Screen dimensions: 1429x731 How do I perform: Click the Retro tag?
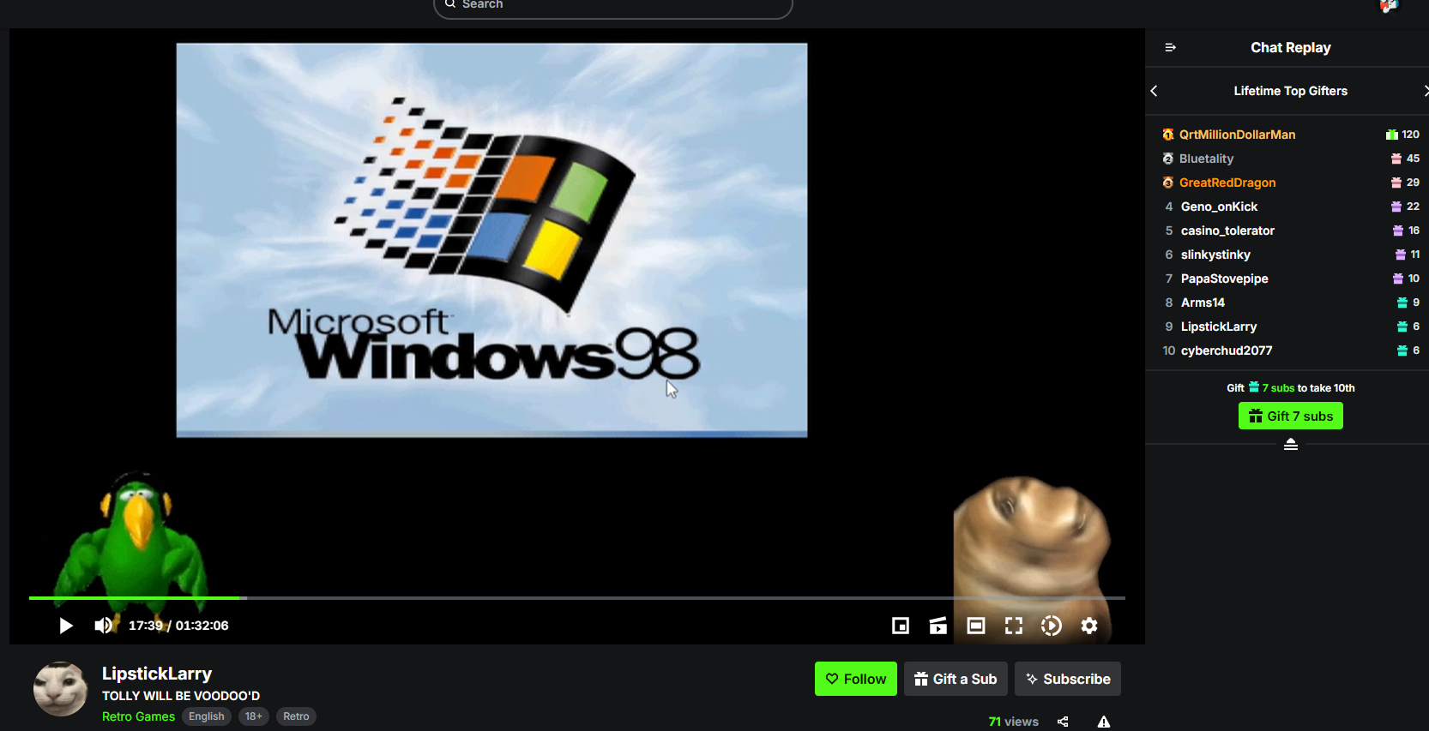click(296, 716)
